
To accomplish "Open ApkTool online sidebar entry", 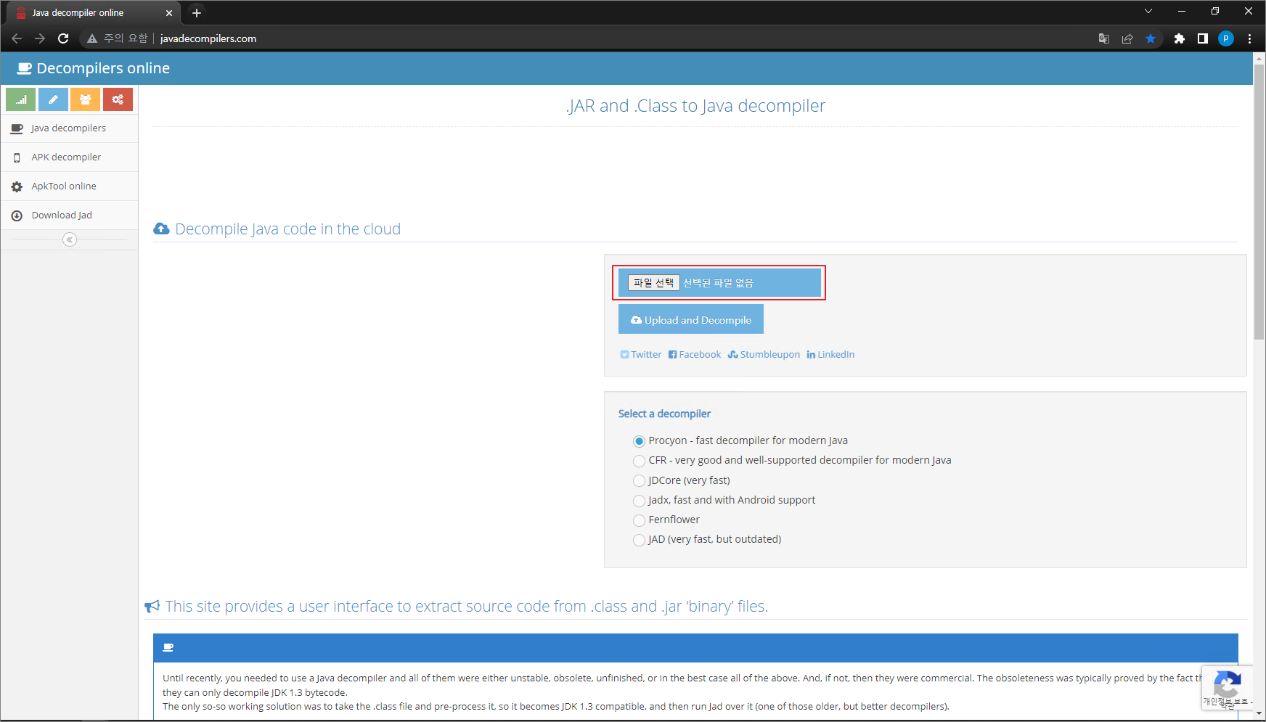I will [x=69, y=186].
